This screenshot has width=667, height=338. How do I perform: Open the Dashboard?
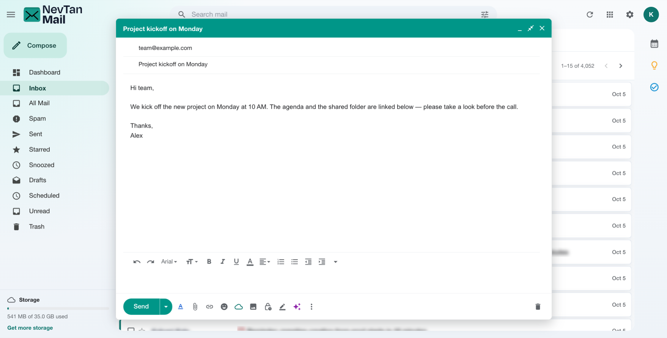tap(55, 72)
